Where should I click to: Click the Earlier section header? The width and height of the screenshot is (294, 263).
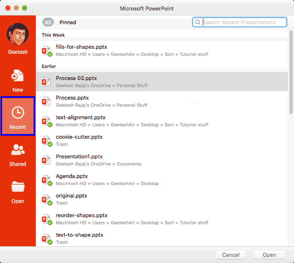(49, 66)
